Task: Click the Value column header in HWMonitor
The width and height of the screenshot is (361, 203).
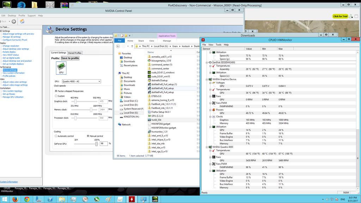Action: 253,49
